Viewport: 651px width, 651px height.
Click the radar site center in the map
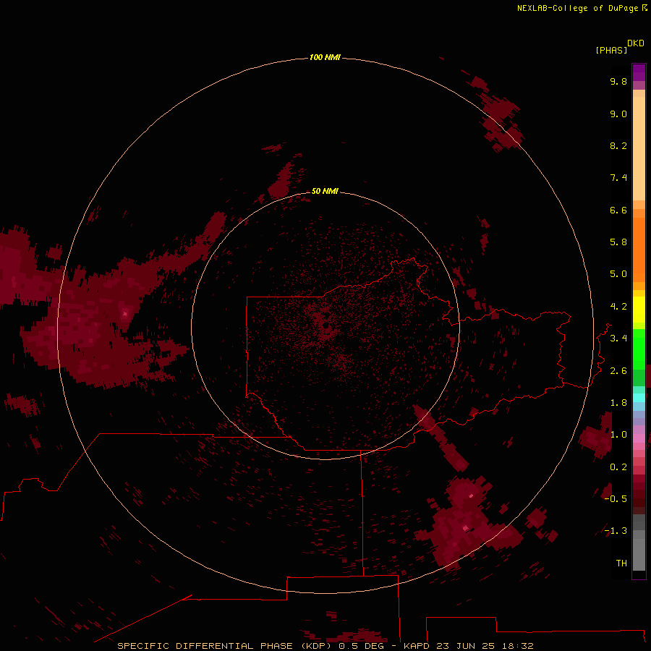click(x=326, y=326)
